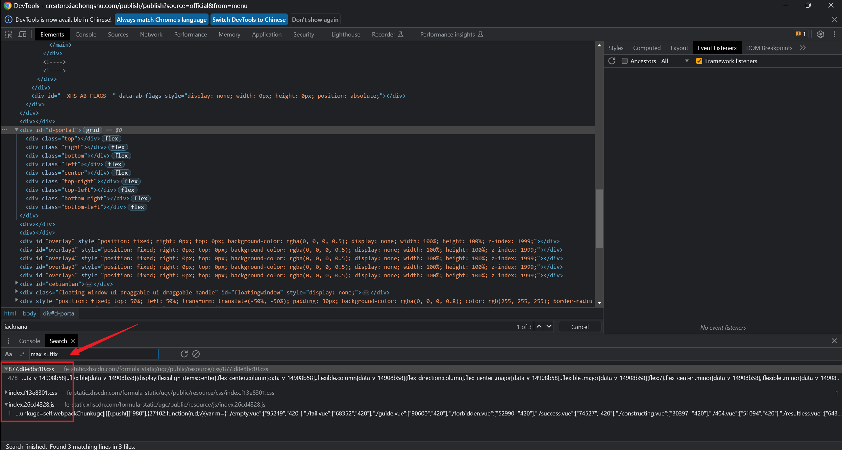The image size is (842, 450).
Task: Open the Layout sidebar tab
Action: [679, 48]
